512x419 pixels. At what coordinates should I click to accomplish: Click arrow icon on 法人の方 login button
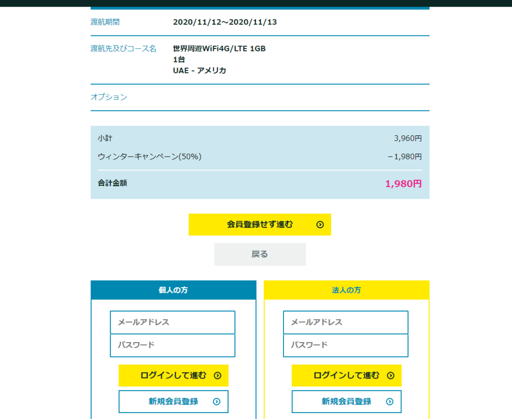coord(390,376)
